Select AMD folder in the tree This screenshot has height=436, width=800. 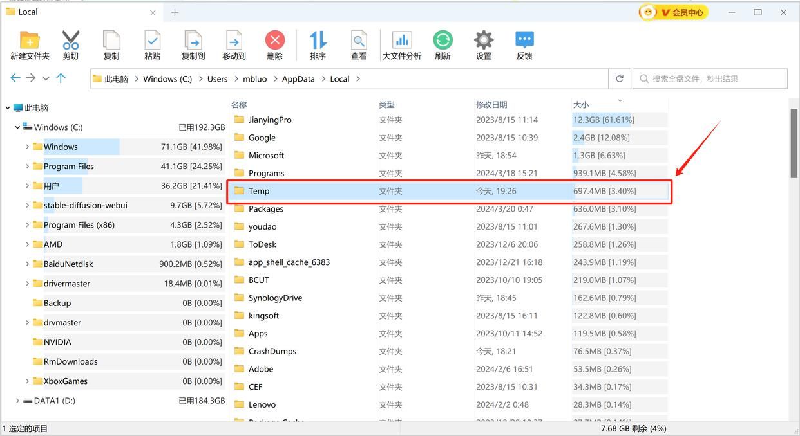[x=53, y=244]
